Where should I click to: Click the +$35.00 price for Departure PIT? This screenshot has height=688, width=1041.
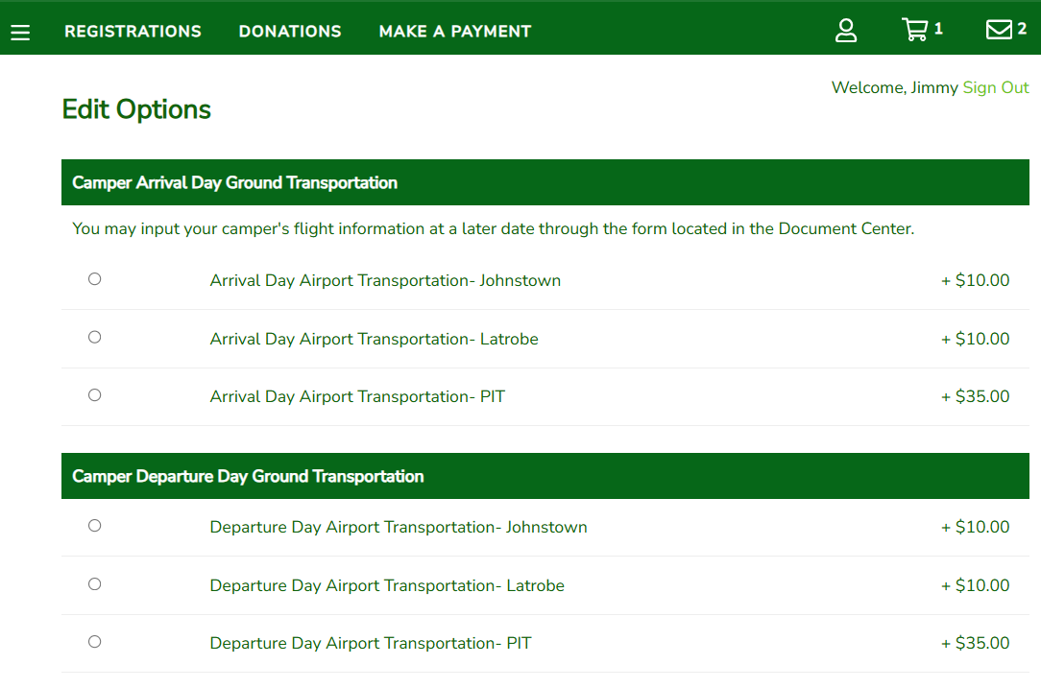click(976, 643)
